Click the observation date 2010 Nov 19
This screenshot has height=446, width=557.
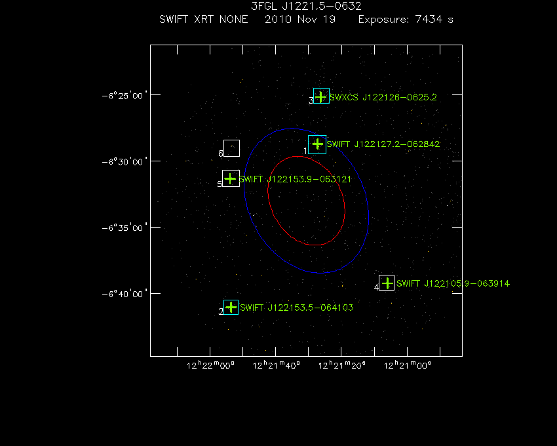point(300,19)
